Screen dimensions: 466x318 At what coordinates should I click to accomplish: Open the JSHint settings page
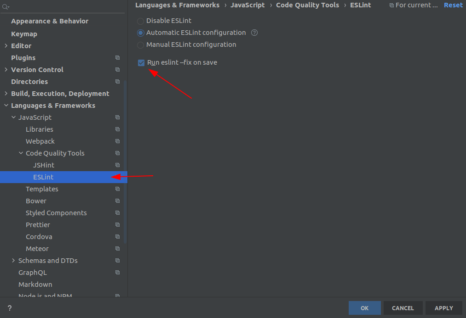(44, 165)
